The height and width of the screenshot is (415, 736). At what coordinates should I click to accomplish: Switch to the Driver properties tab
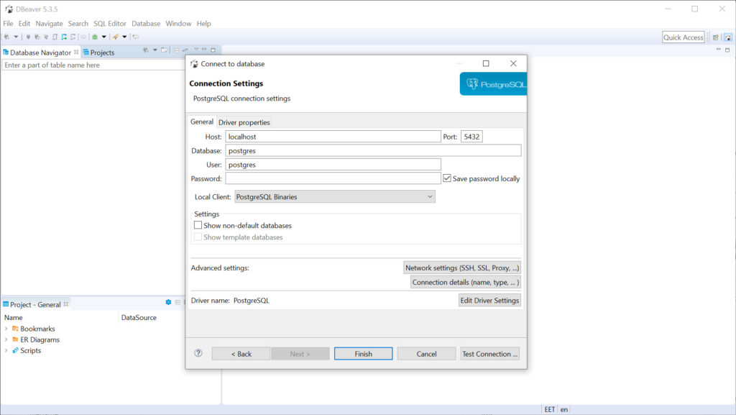[244, 122]
